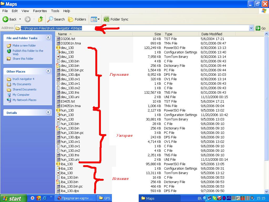Expand the Details panel

pyautogui.click(x=48, y=112)
